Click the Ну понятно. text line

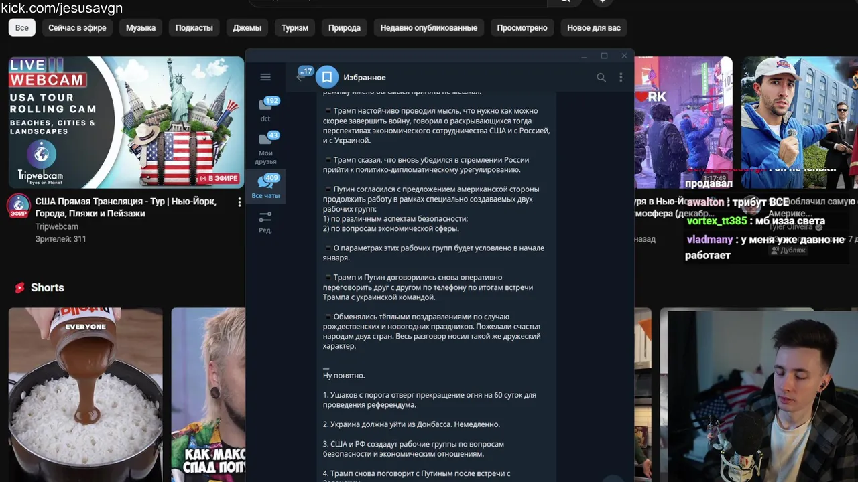click(344, 376)
